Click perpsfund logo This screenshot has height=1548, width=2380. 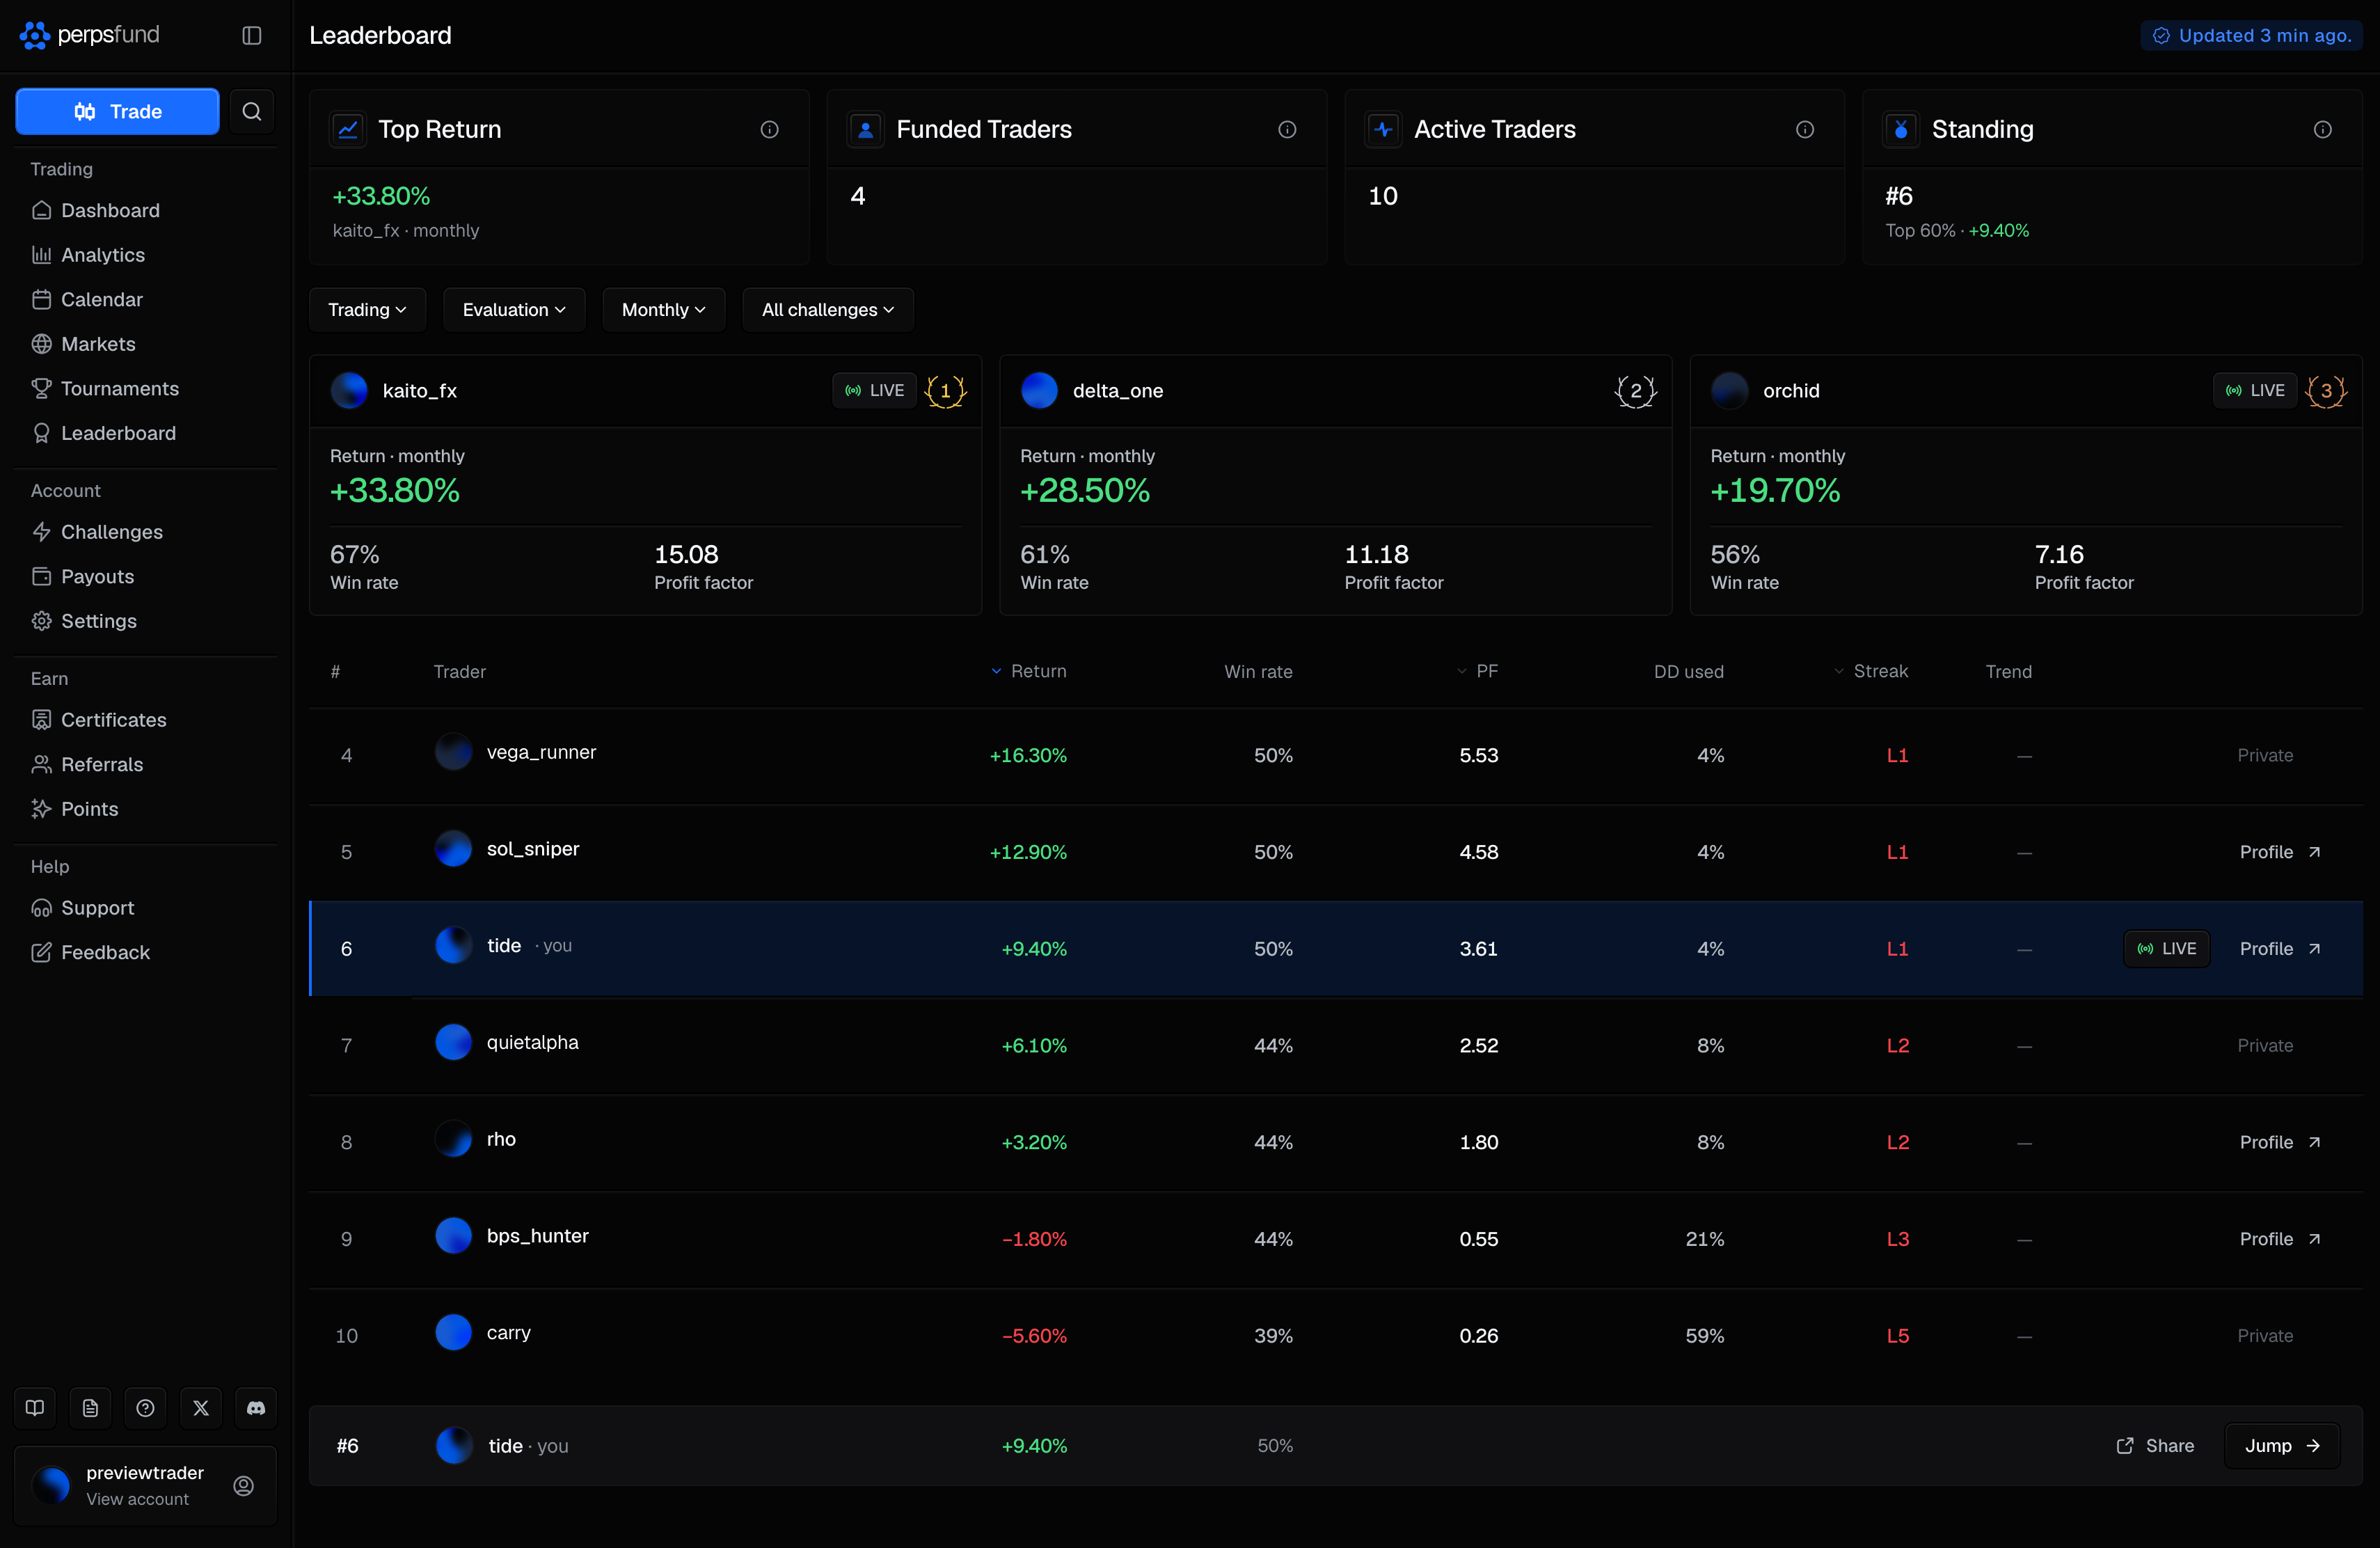coord(90,35)
